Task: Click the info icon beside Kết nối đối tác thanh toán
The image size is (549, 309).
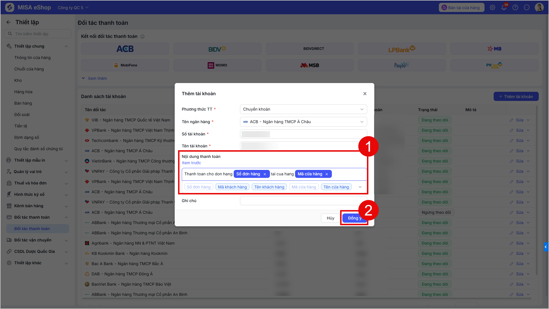Action: pos(142,36)
